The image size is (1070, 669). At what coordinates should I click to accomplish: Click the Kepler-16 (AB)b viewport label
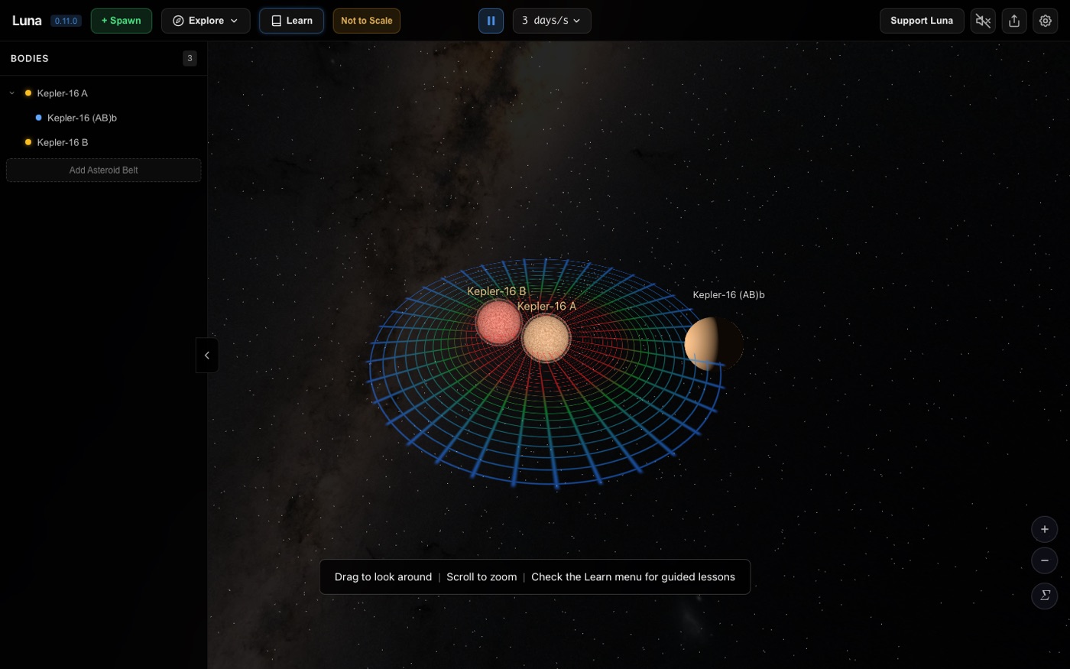pos(728,295)
